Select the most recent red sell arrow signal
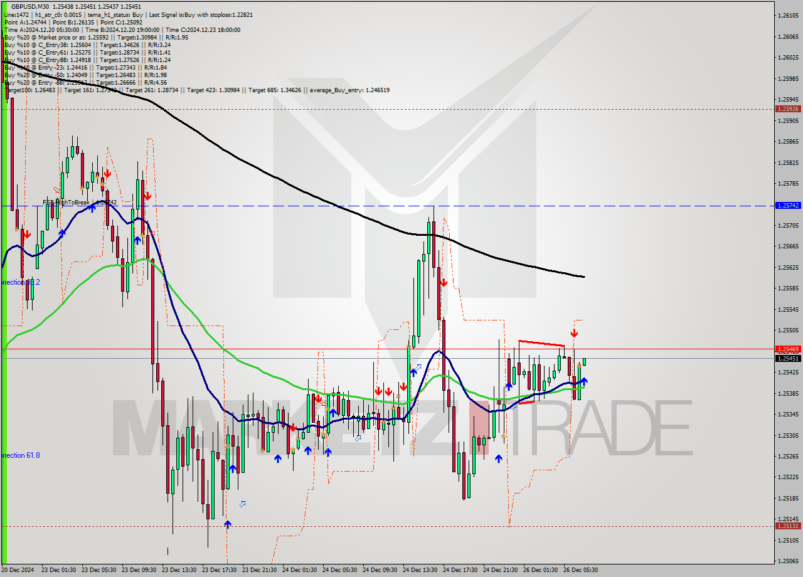This screenshot has width=803, height=577. click(x=574, y=334)
